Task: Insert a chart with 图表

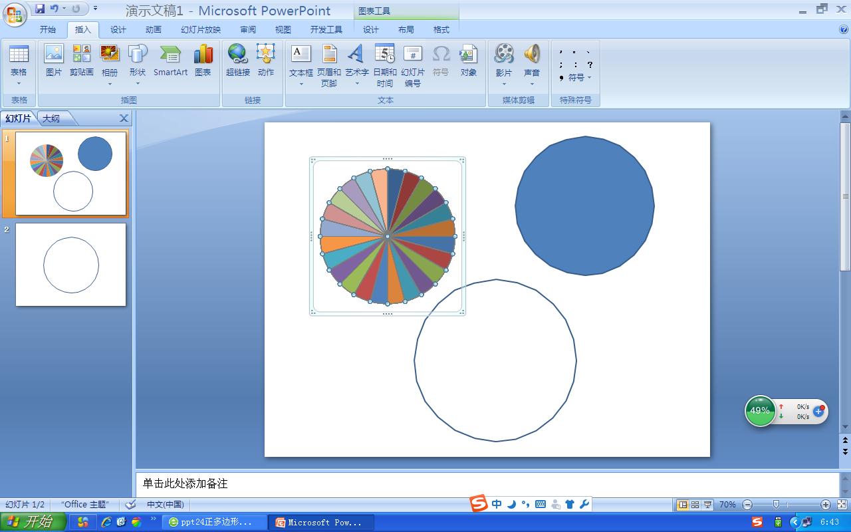Action: click(203, 63)
